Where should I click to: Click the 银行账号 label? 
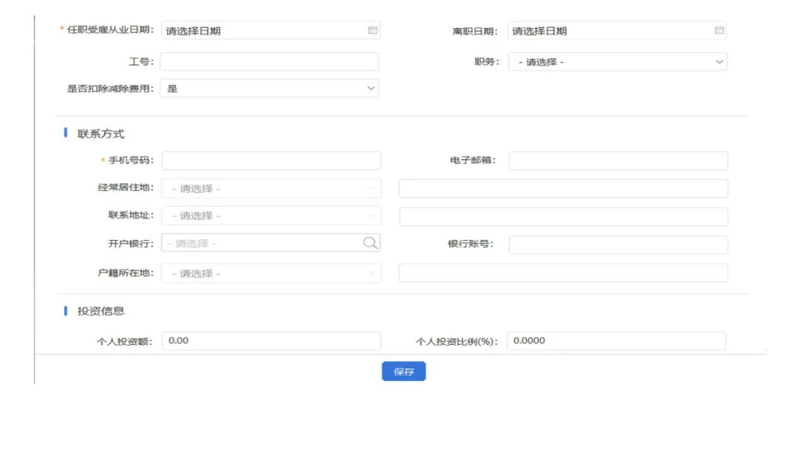pyautogui.click(x=471, y=244)
